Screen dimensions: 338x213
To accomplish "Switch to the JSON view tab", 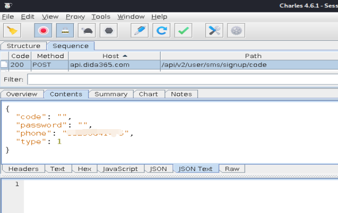I will (x=158, y=169).
